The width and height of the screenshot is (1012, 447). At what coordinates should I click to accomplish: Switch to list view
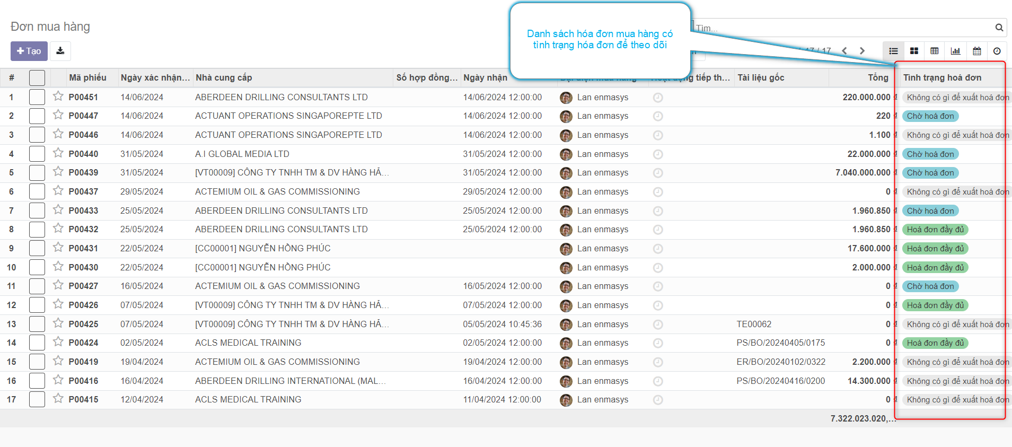pyautogui.click(x=893, y=51)
